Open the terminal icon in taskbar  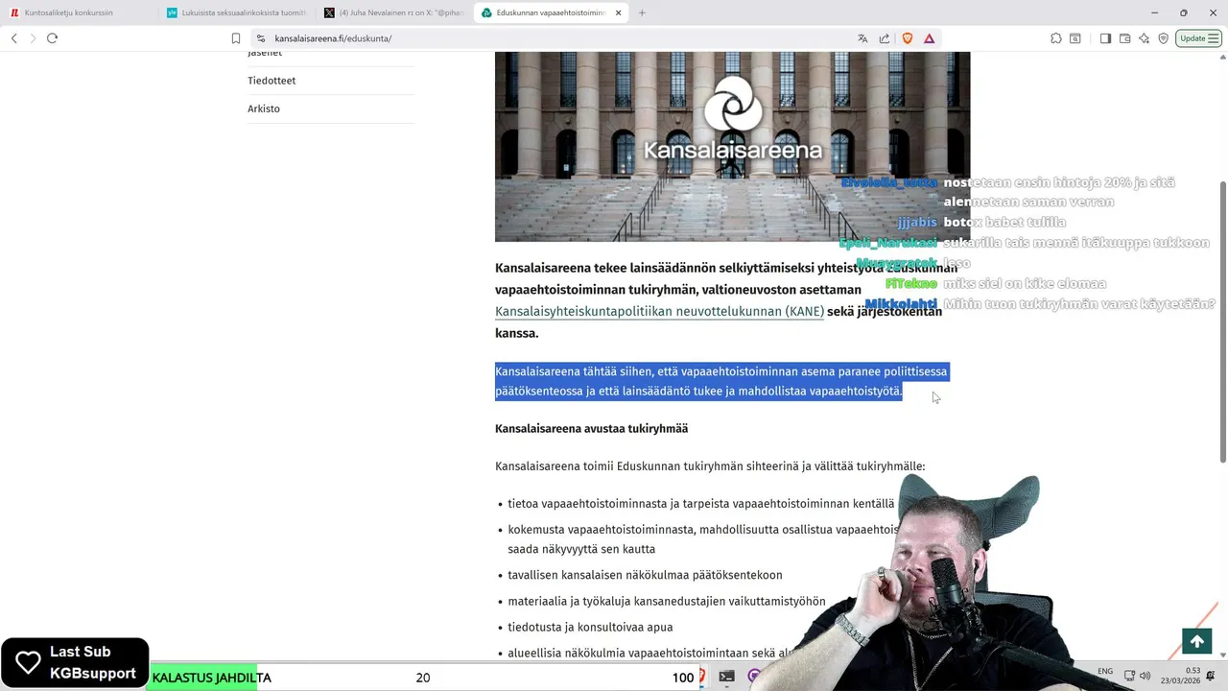pos(726,677)
